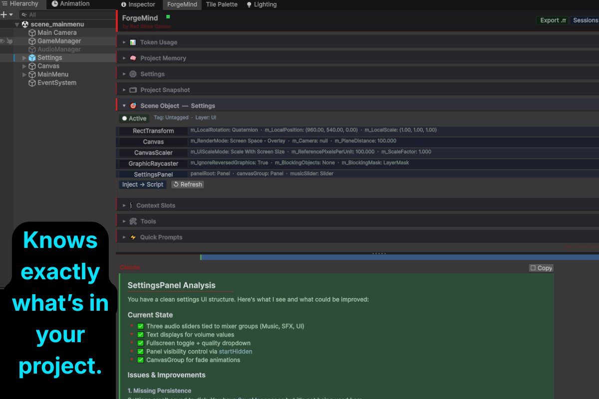599x399 pixels.
Task: Click the cube icon next to Canvas
Action: point(32,66)
